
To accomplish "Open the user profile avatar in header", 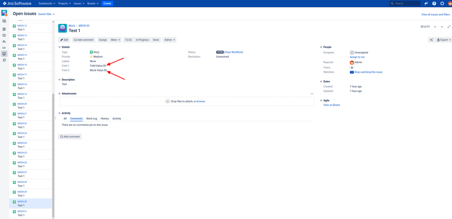I will 450,4.
